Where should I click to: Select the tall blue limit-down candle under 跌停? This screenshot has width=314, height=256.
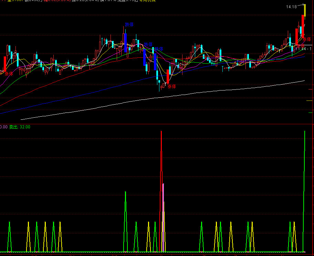coord(126,43)
